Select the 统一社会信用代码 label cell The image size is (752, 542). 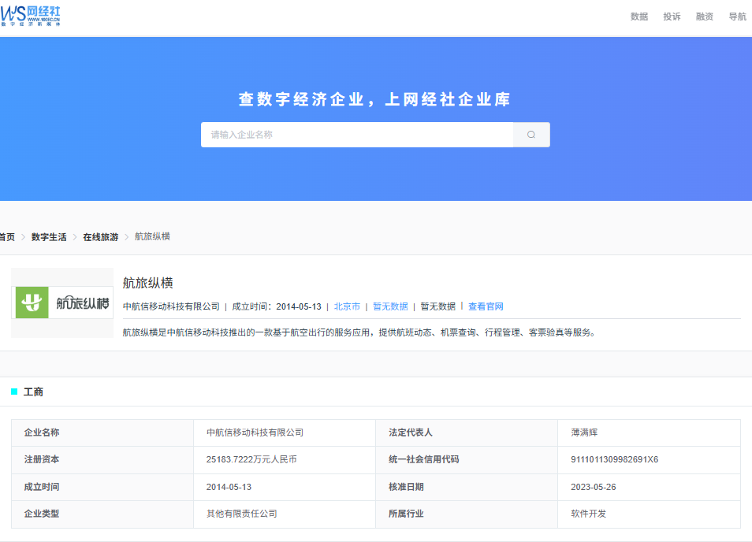(467, 459)
